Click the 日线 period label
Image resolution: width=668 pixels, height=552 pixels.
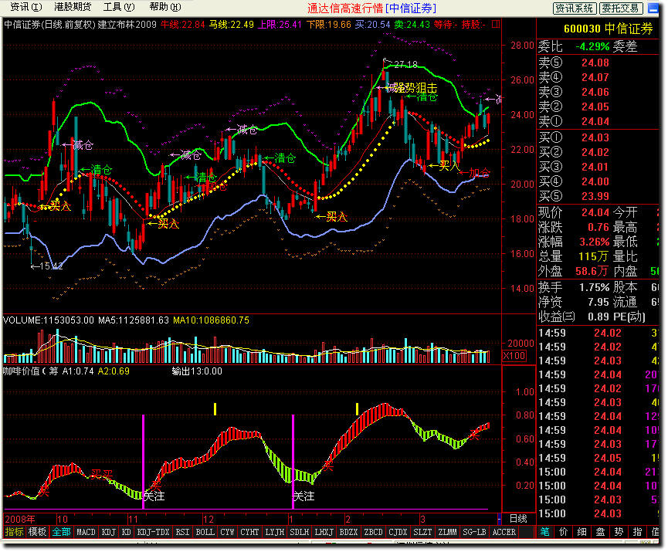point(518,519)
